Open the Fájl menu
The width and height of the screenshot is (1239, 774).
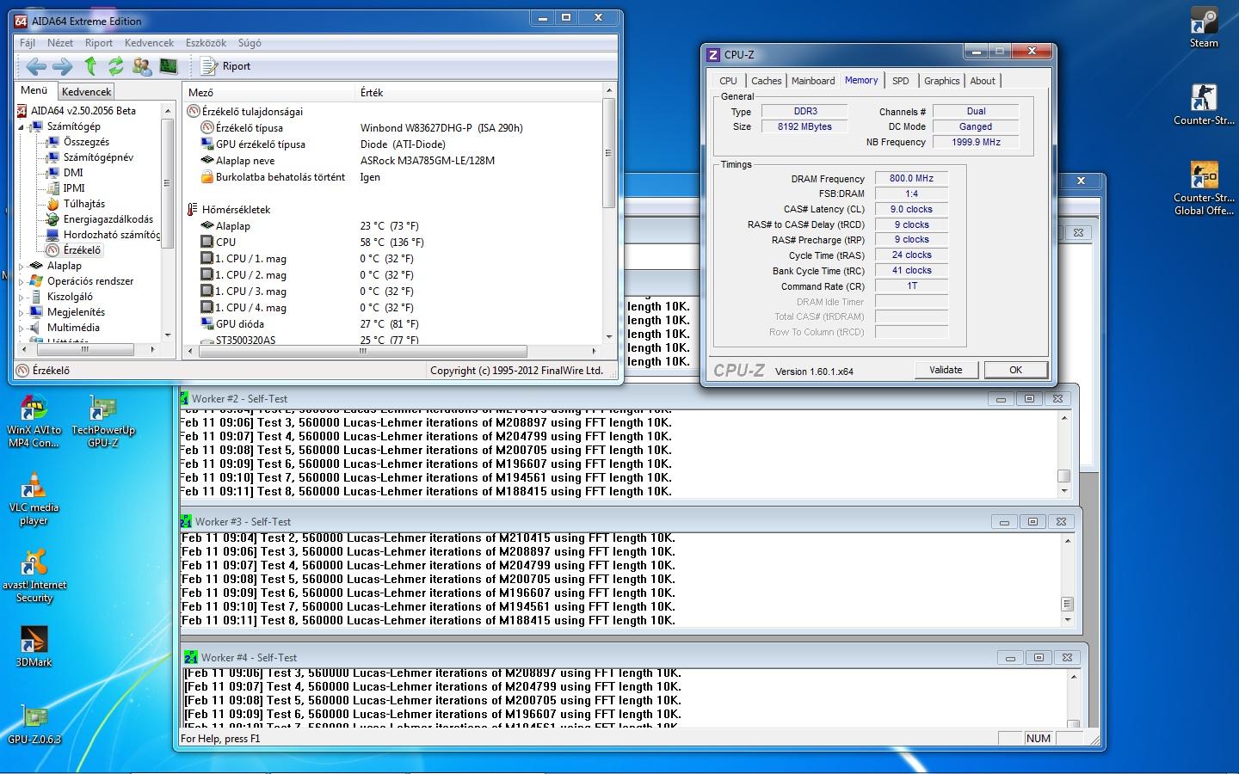[x=28, y=43]
